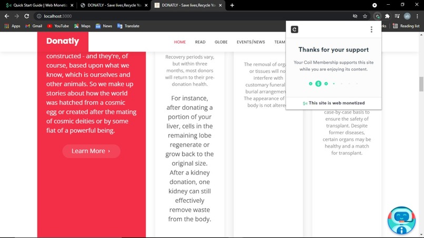Click the eye-slash icon in address bar
This screenshot has width=424, height=238.
point(355,16)
